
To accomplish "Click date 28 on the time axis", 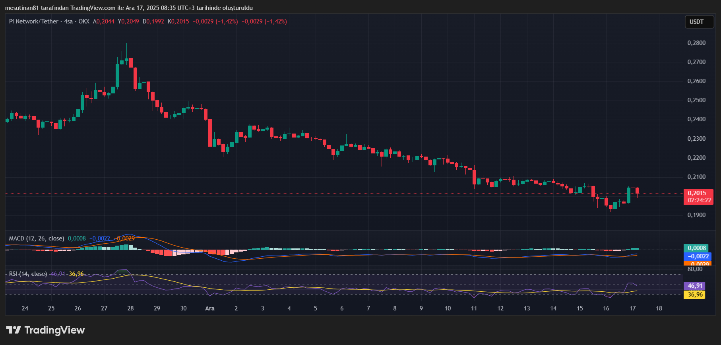I will (130, 308).
